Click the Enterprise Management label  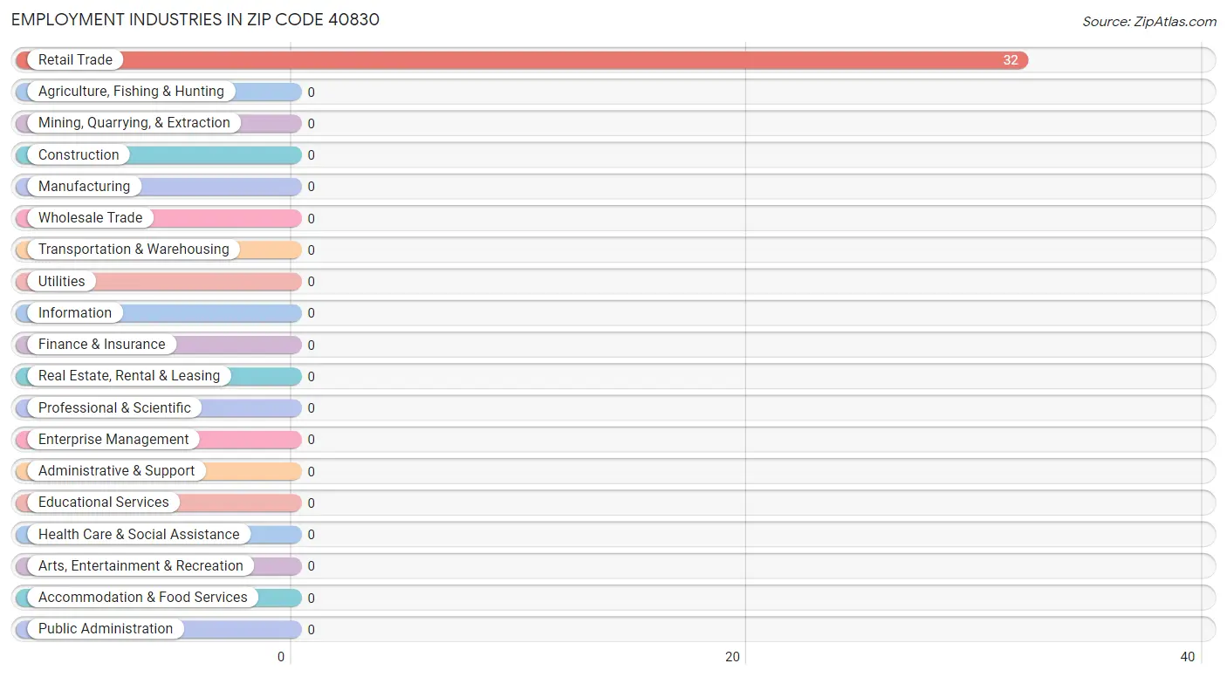coord(113,440)
